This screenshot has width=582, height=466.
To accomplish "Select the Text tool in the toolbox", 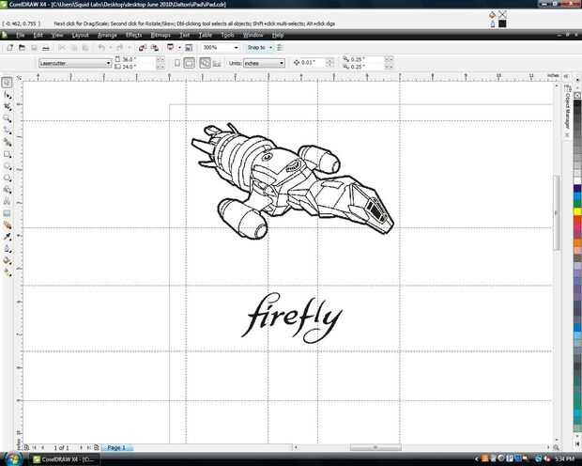I will [x=8, y=201].
